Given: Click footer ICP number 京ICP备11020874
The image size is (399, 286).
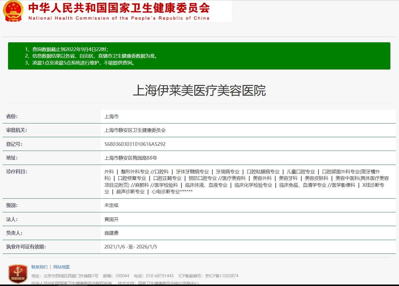Looking at the screenshot, I should (222, 276).
